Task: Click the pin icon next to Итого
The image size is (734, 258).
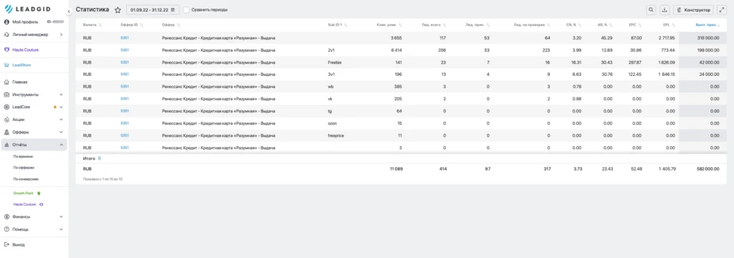Action: 99,158
